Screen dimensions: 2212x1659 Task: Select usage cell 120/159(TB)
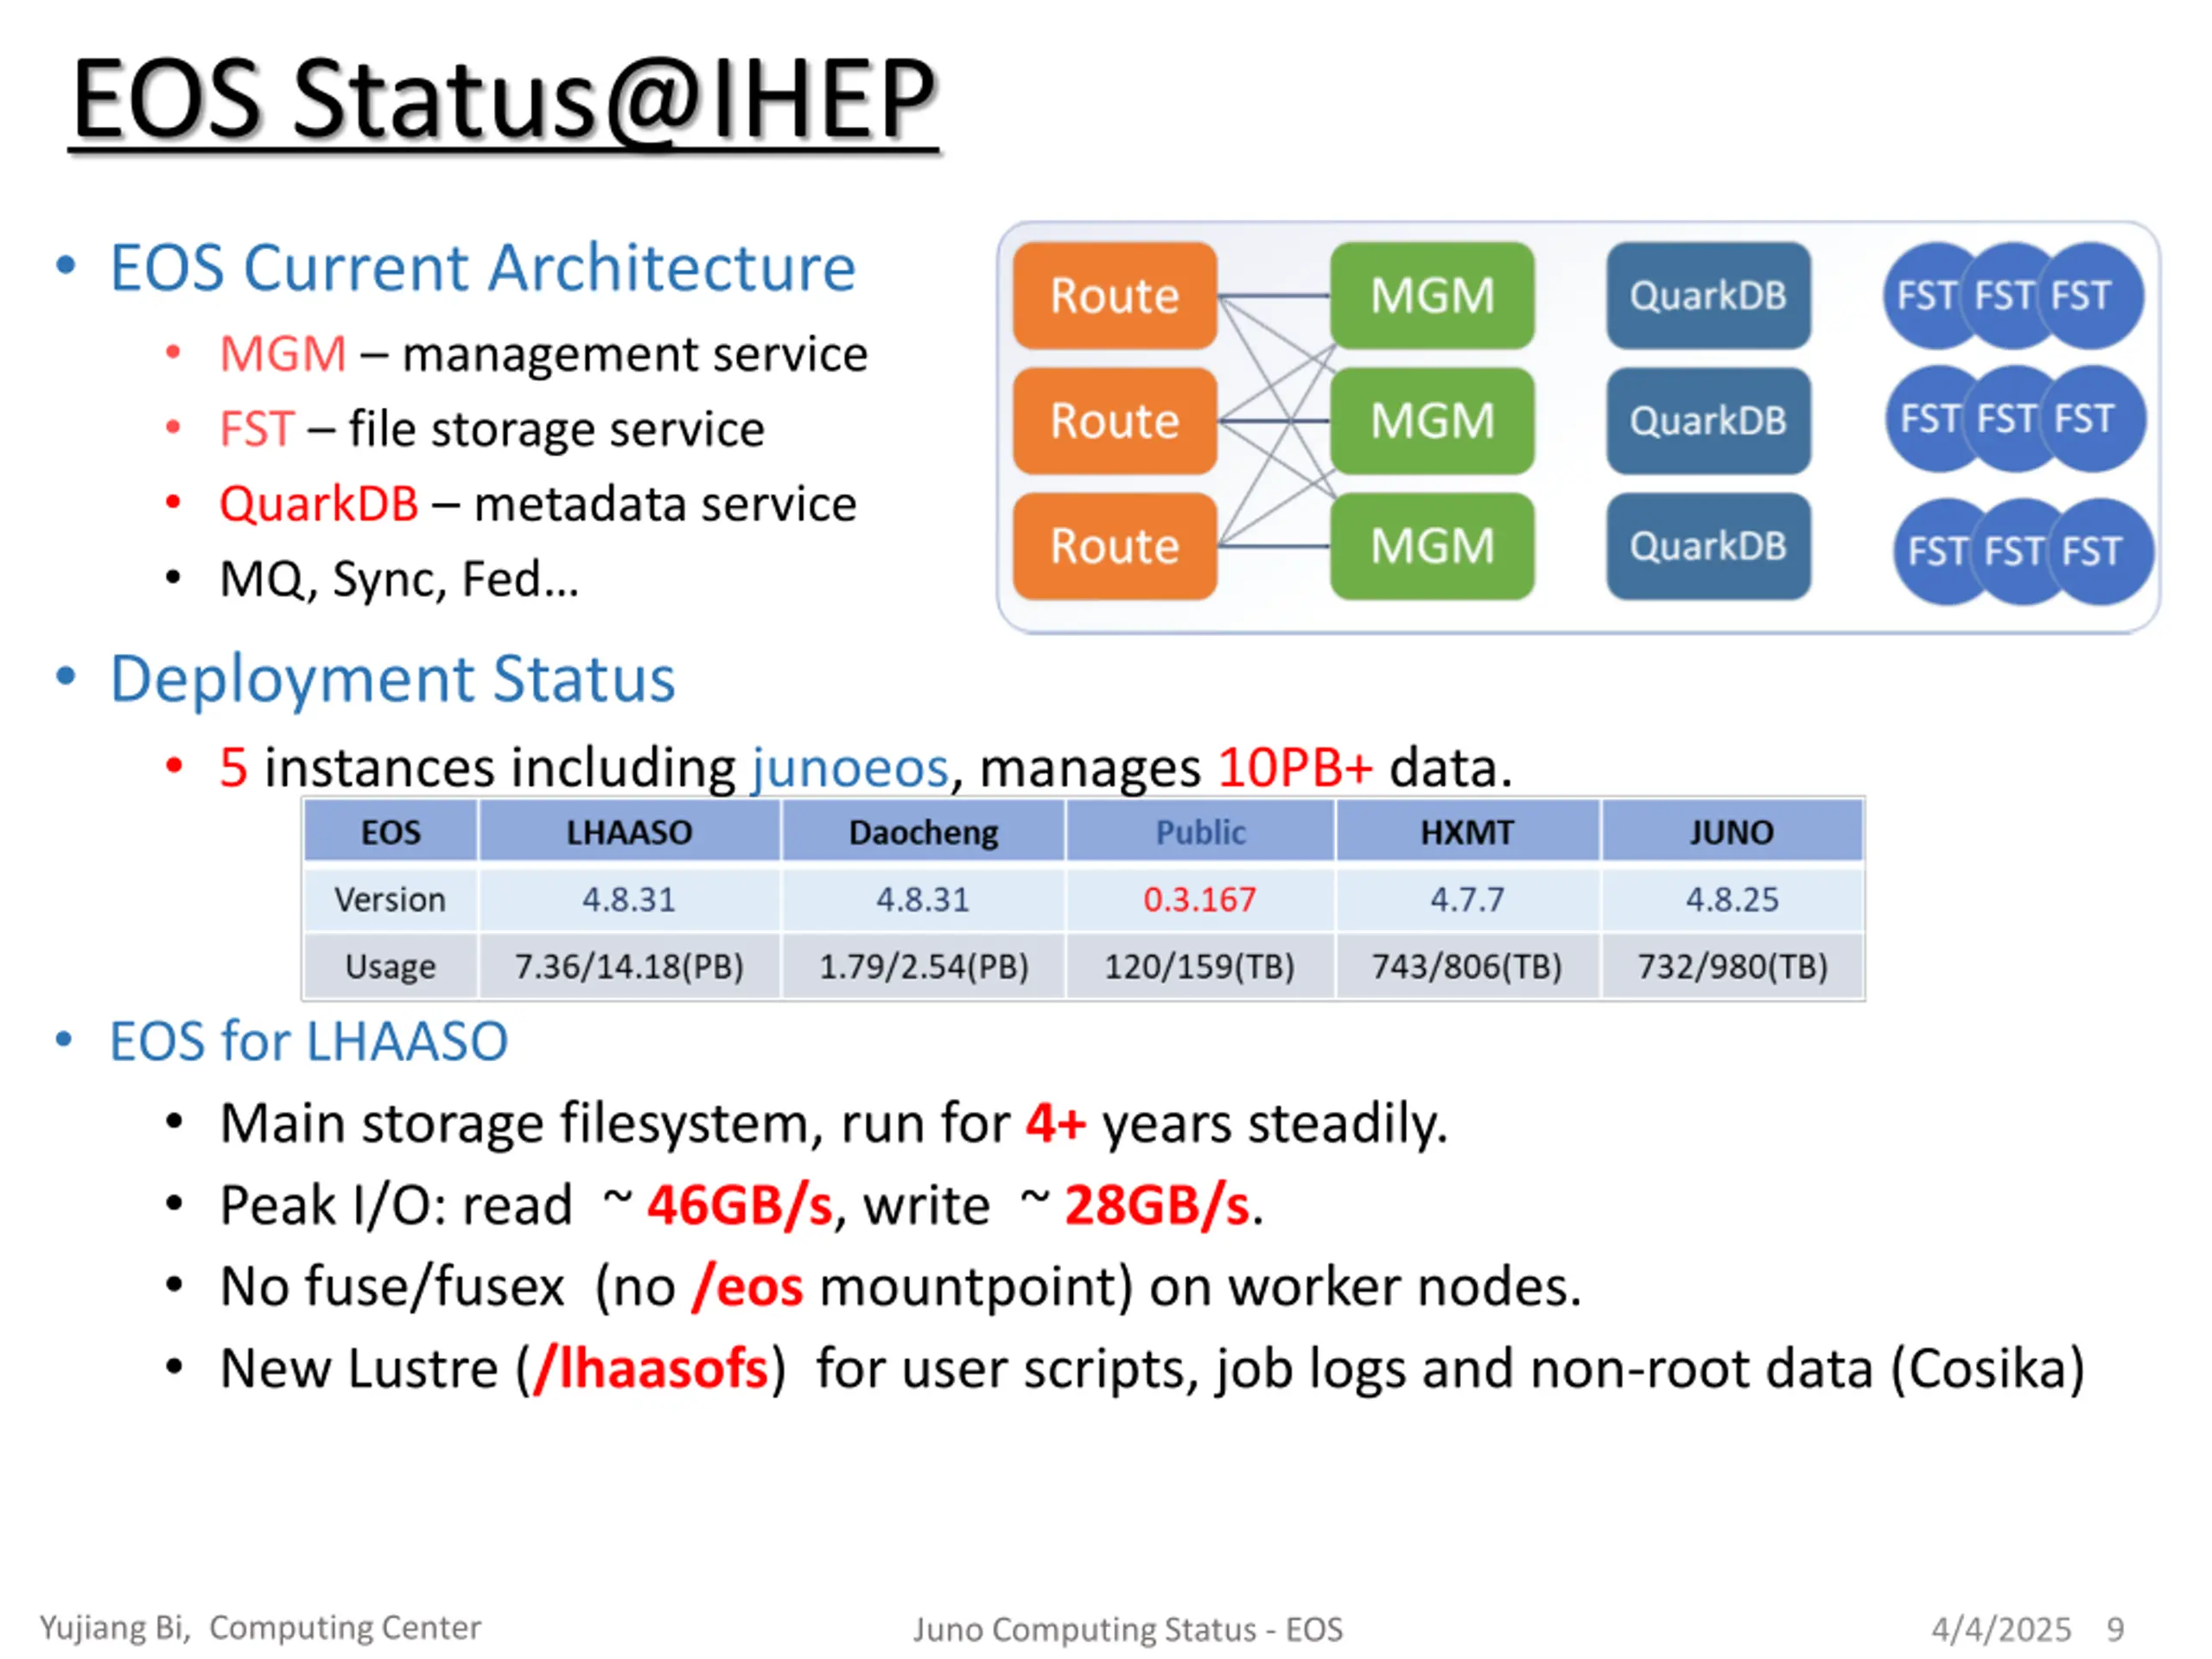pos(1200,967)
